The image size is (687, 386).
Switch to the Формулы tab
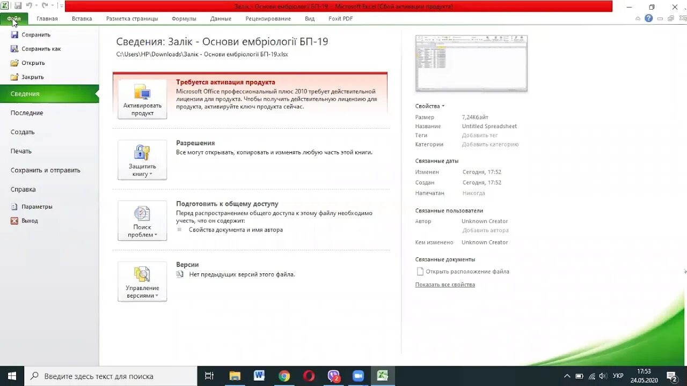184,18
